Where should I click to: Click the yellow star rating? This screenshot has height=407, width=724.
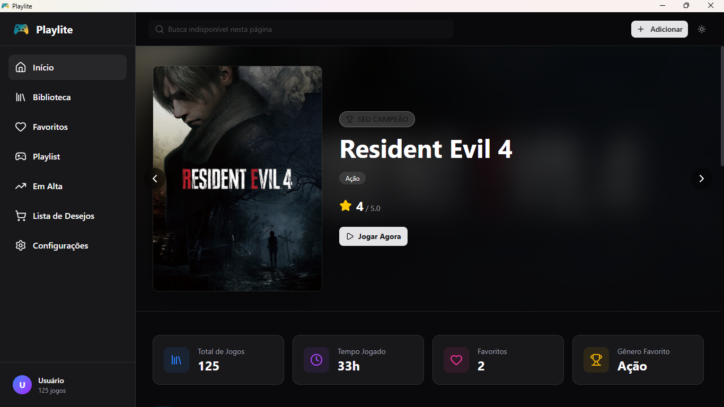(346, 206)
